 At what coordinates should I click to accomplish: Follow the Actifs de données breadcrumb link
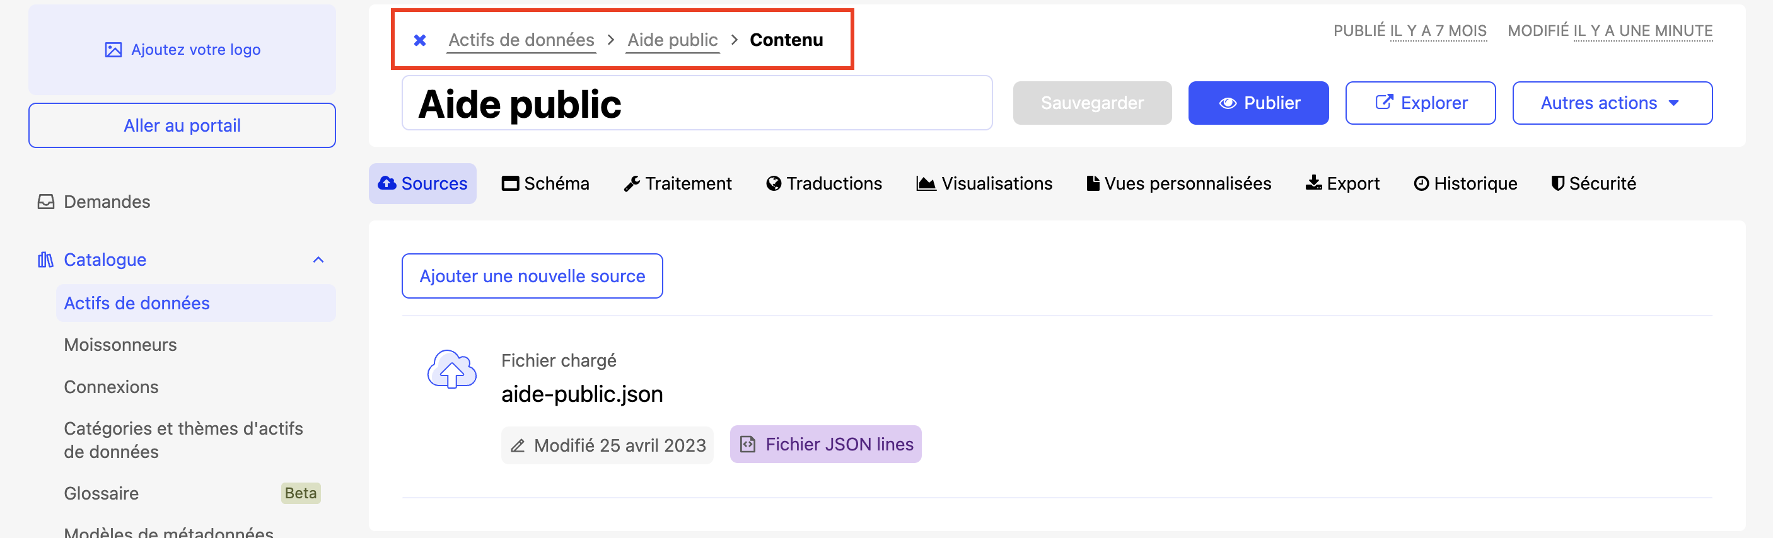click(521, 40)
